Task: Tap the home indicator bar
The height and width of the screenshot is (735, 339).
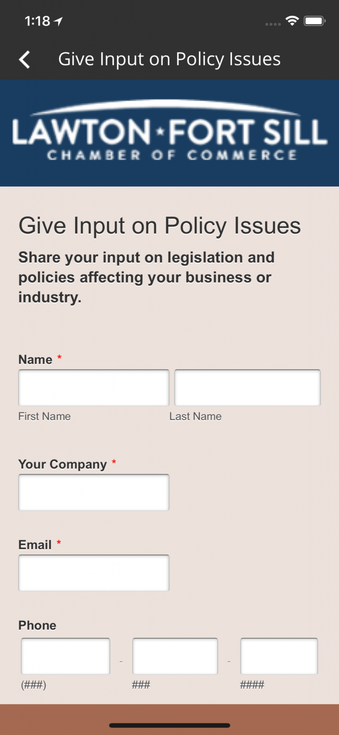Action: 169,725
